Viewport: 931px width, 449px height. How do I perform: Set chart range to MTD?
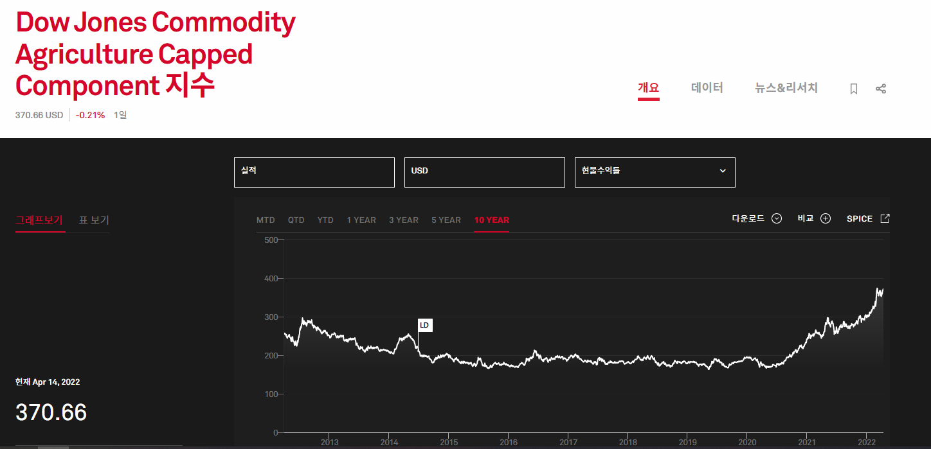click(266, 220)
